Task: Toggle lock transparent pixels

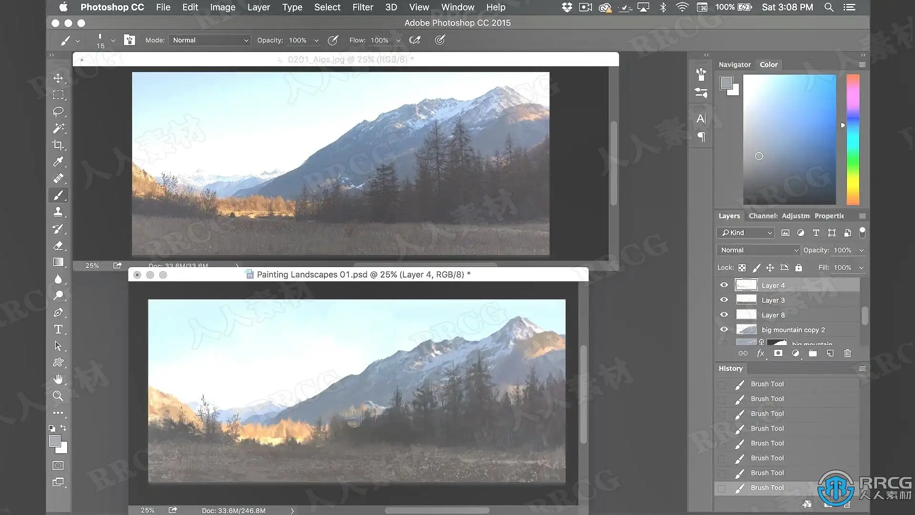Action: (x=742, y=268)
